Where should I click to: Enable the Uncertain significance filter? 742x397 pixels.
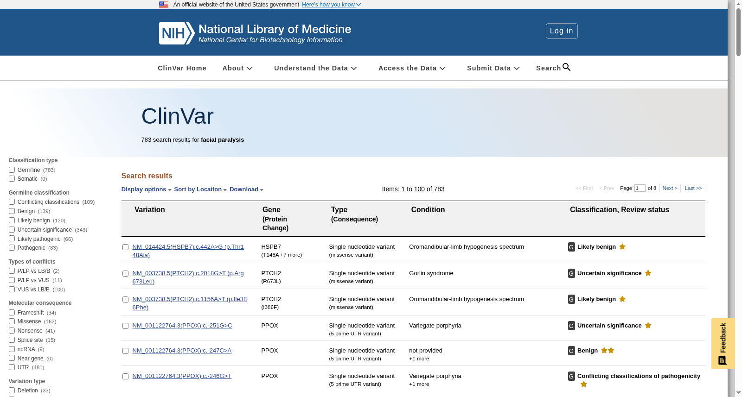pos(12,230)
